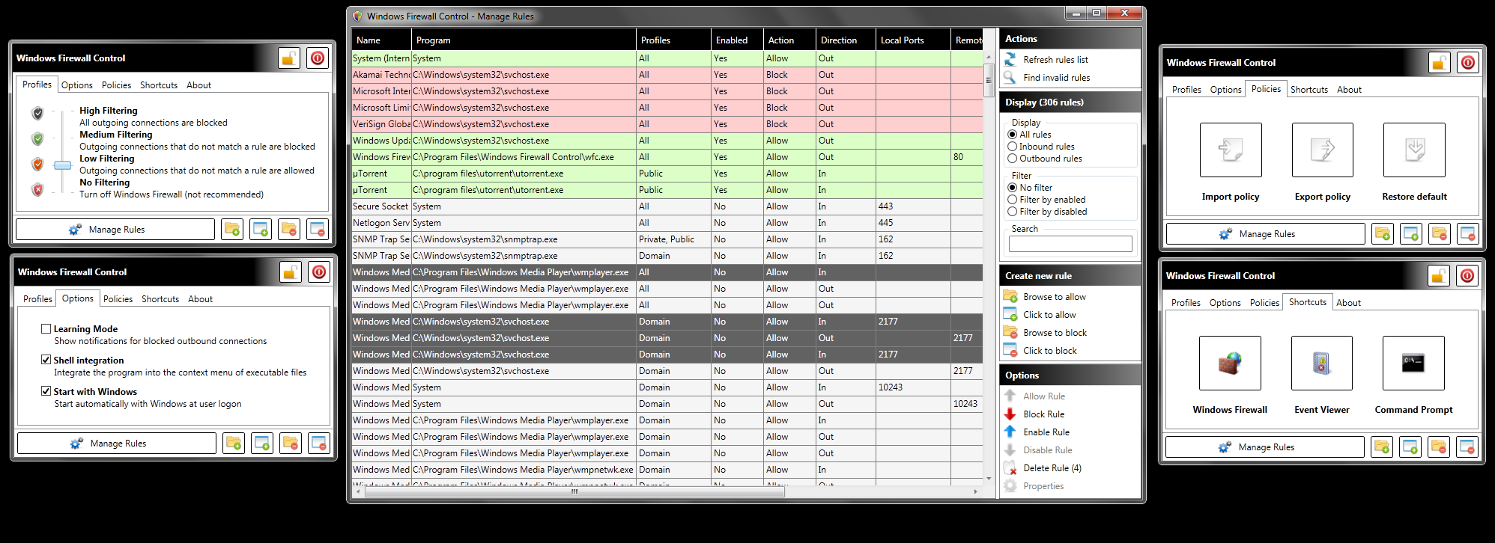Open the Import policy icon
The image size is (1495, 543).
click(1230, 150)
